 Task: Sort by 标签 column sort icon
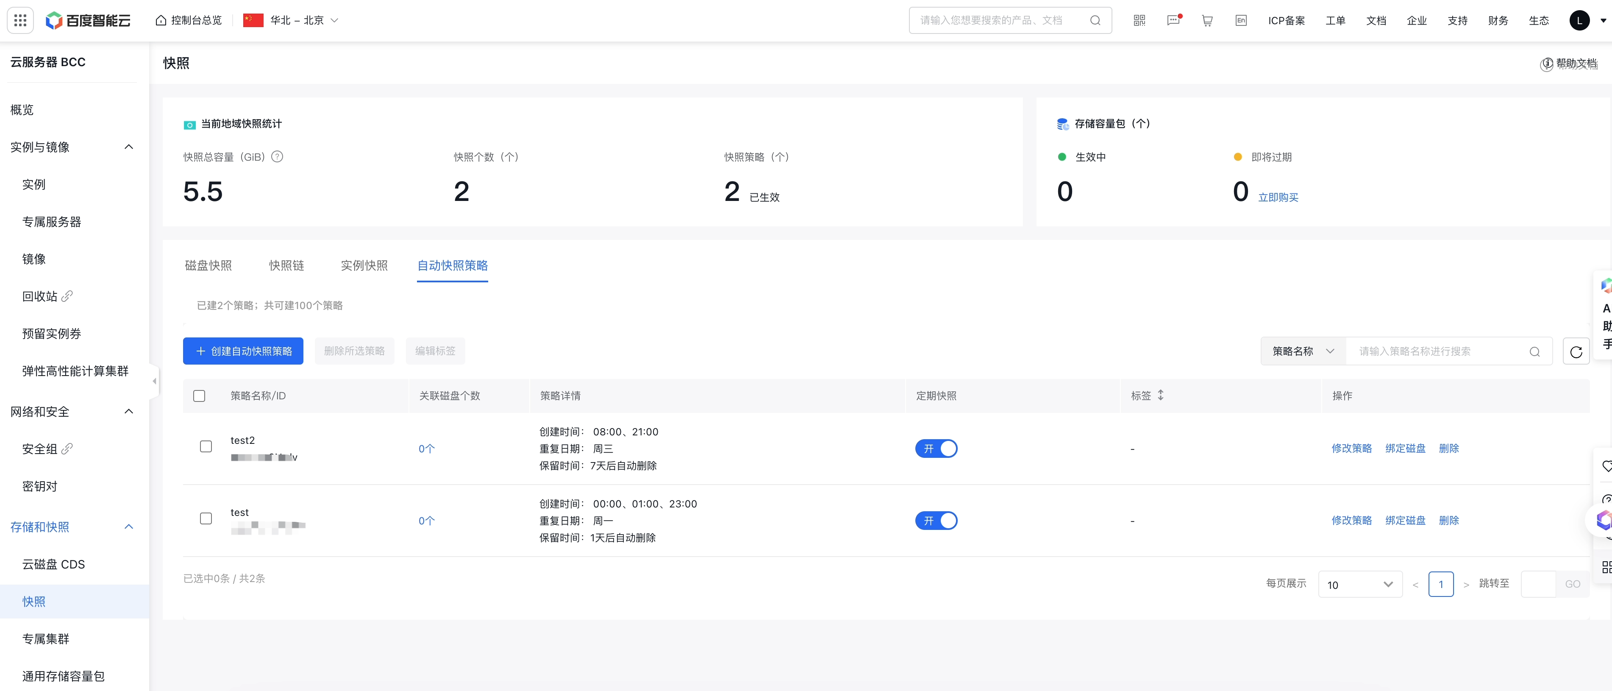click(x=1160, y=395)
